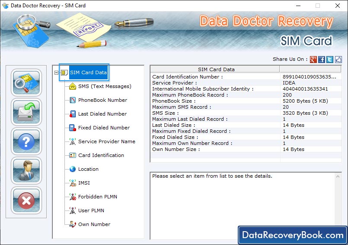348x245 pixels.
Task: Select the Maximum SMS Record row
Action: (246, 107)
